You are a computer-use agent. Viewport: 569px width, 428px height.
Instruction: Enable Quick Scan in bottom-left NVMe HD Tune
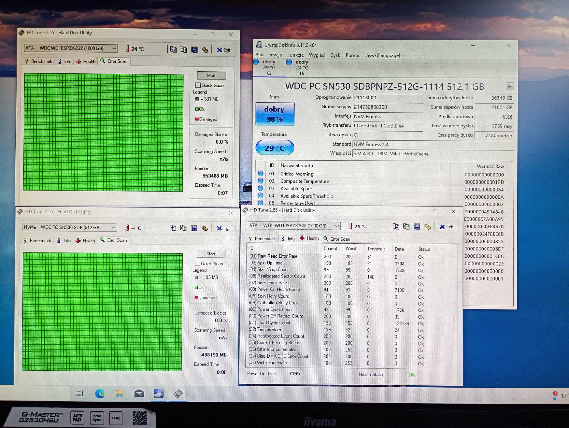point(197,263)
